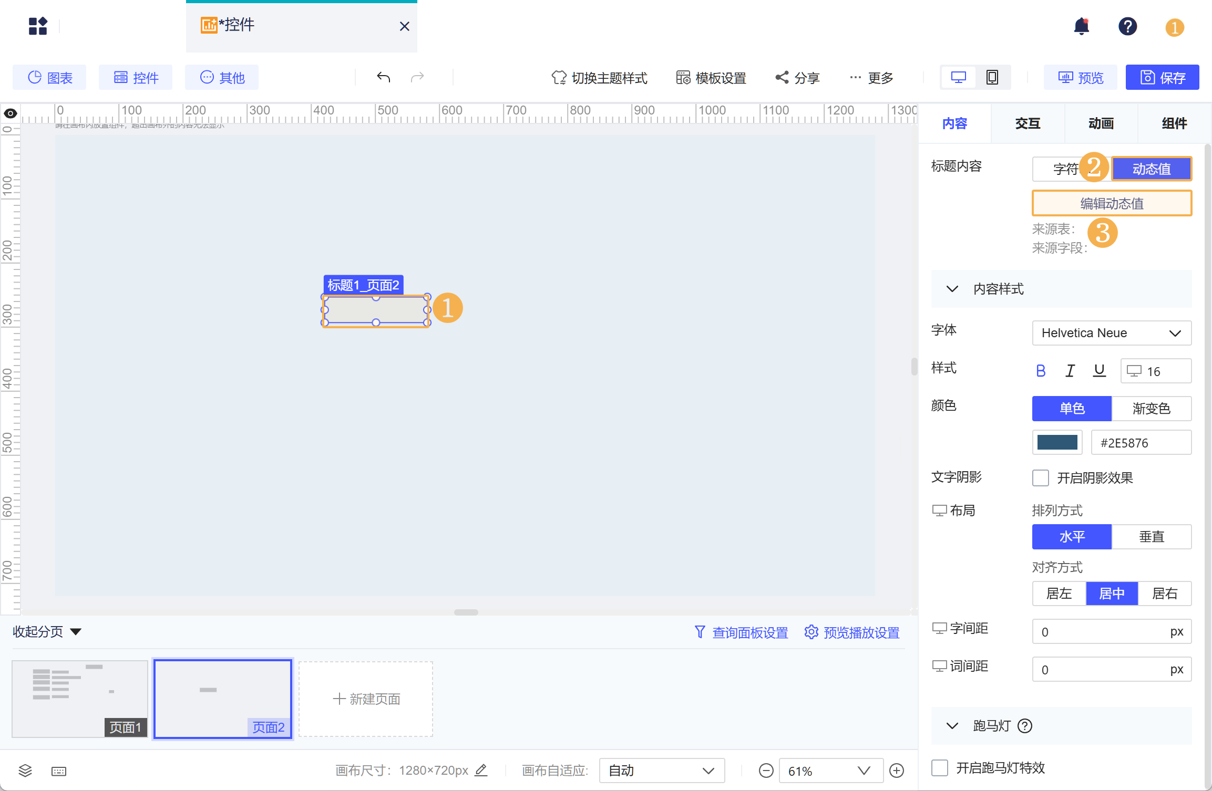Click the zoom in plus icon
This screenshot has width=1212, height=791.
897,771
